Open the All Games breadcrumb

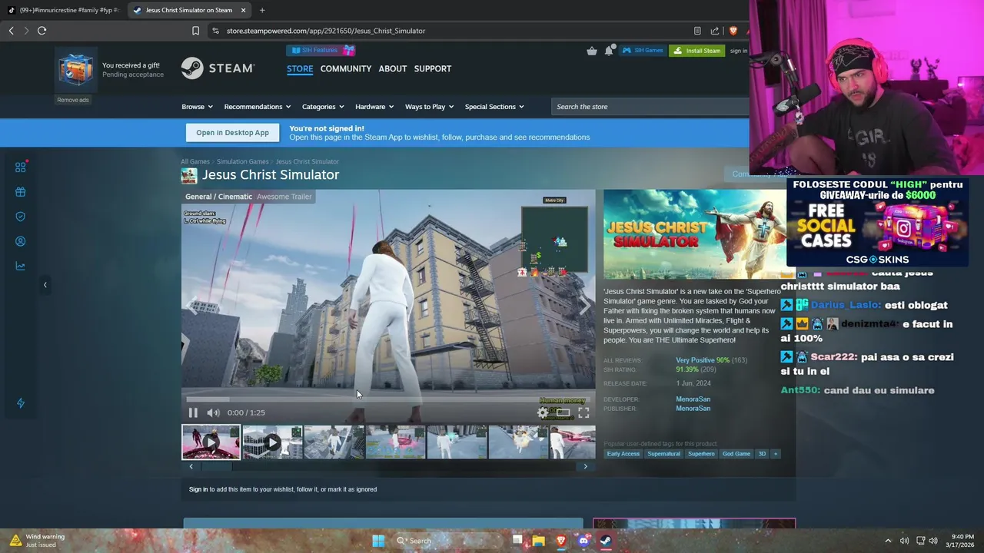pyautogui.click(x=195, y=161)
